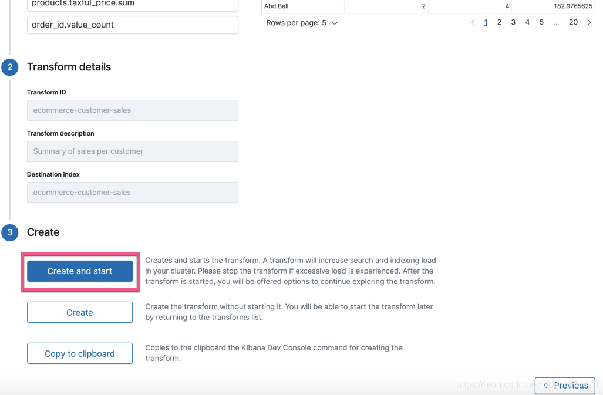Click the next page arrow in pagination
The height and width of the screenshot is (395, 603).
tap(589, 22)
